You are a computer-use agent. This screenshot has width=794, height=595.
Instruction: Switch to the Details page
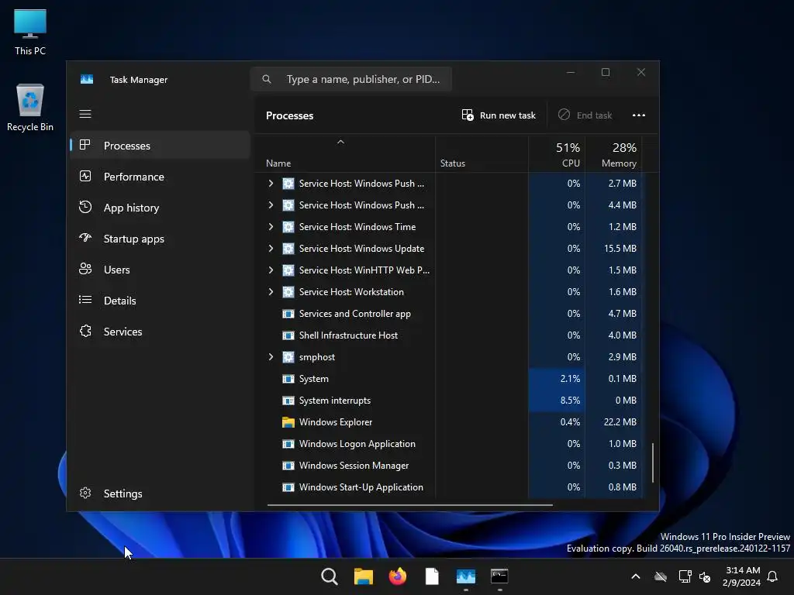[160, 300]
